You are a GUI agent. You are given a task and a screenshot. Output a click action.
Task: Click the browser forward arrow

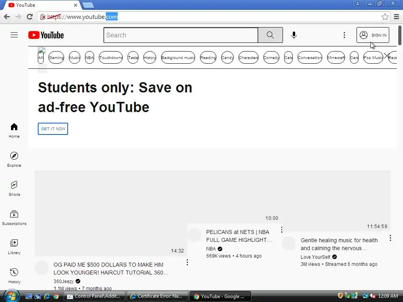[18, 17]
